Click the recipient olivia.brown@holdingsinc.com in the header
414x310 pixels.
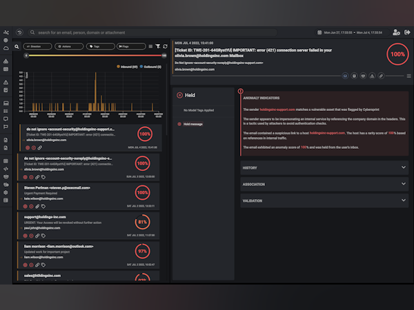(195, 70)
